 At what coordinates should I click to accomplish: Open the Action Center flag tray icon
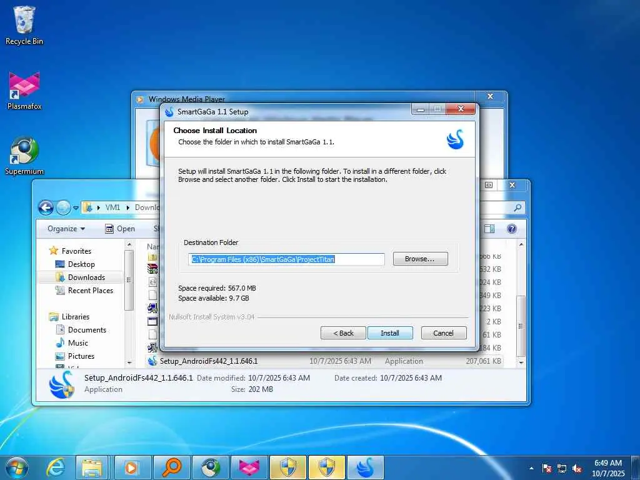click(547, 468)
